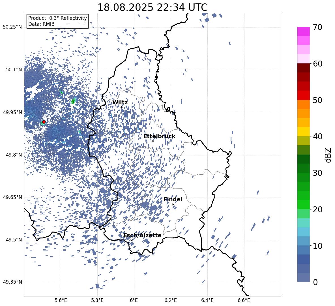Click the 6.2°E longitude label
This screenshot has width=335, height=306.
171,300
